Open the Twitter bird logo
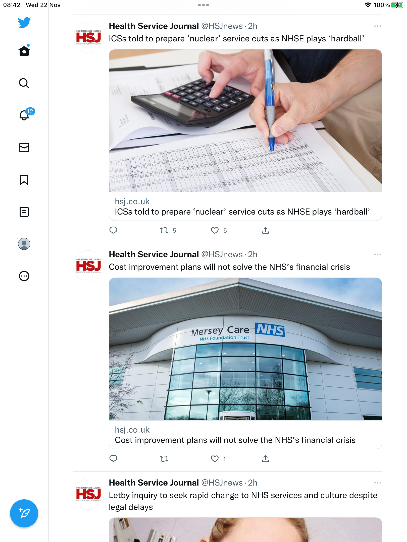This screenshot has height=542, width=407. [24, 23]
